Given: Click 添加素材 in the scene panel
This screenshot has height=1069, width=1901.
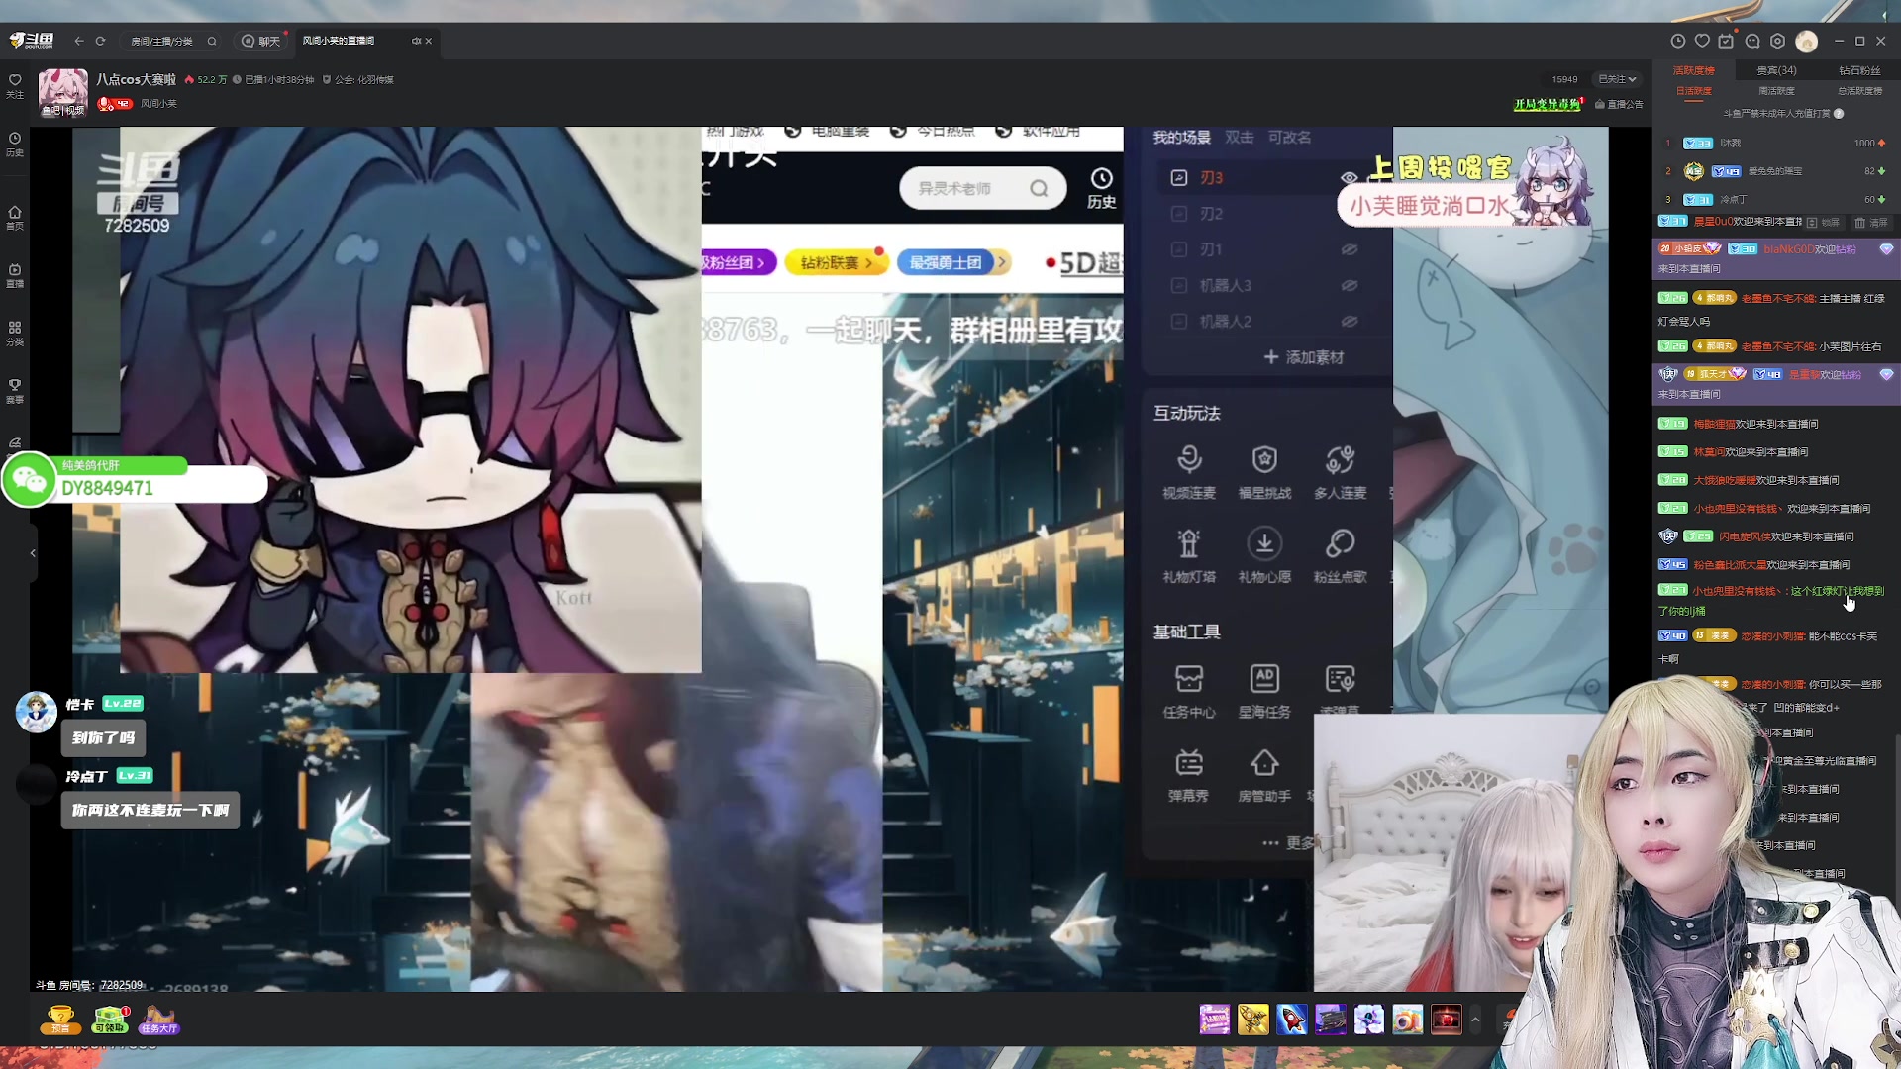Looking at the screenshot, I should click(1303, 357).
